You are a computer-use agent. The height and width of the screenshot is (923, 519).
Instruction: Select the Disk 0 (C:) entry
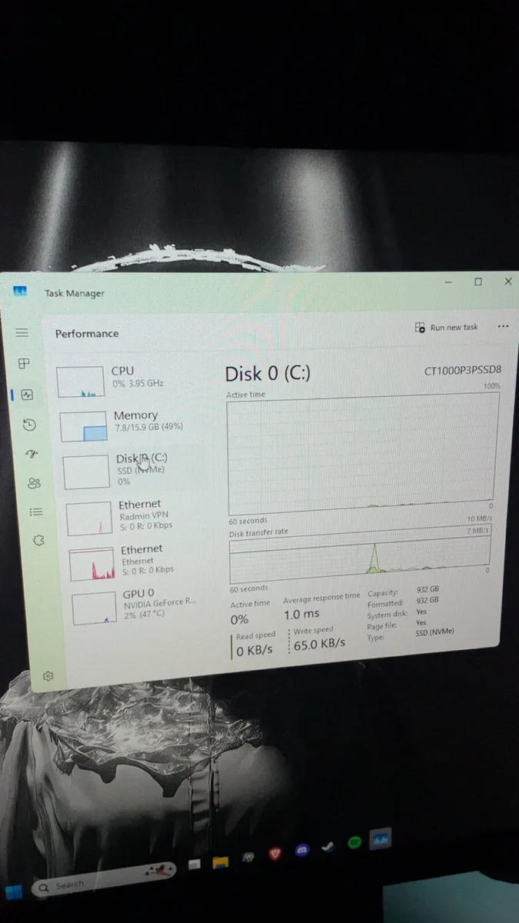(132, 468)
